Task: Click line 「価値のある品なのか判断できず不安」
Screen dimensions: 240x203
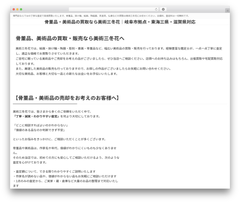Action: pos(39,130)
